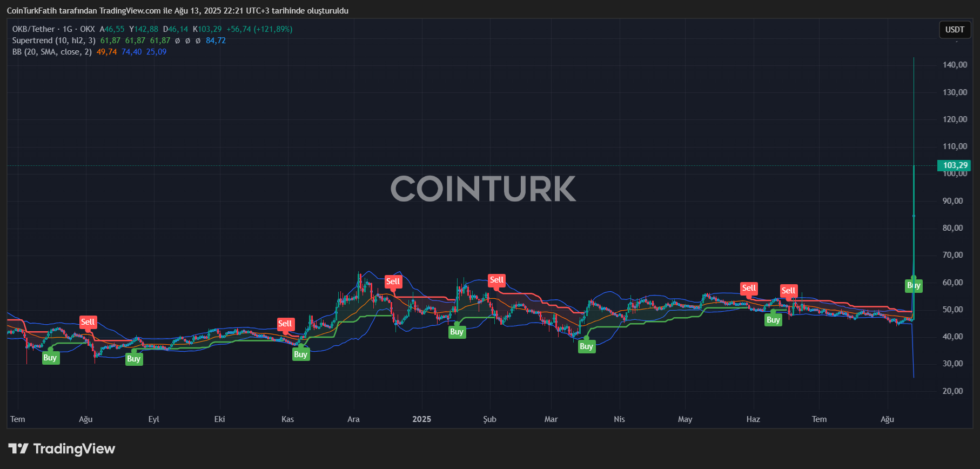The height and width of the screenshot is (469, 980).
Task: Click the 70,00 price axis label
Action: (x=952, y=255)
